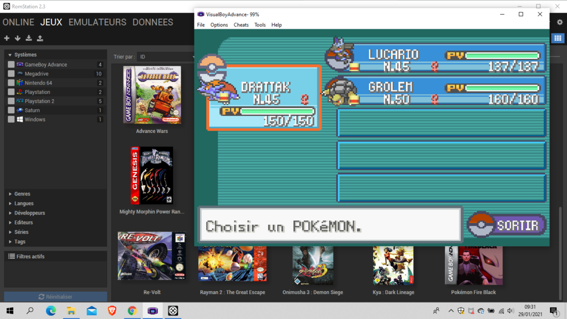The image size is (567, 319).
Task: Open the Cheats menu in VisualBoyAdvance
Action: 241,25
